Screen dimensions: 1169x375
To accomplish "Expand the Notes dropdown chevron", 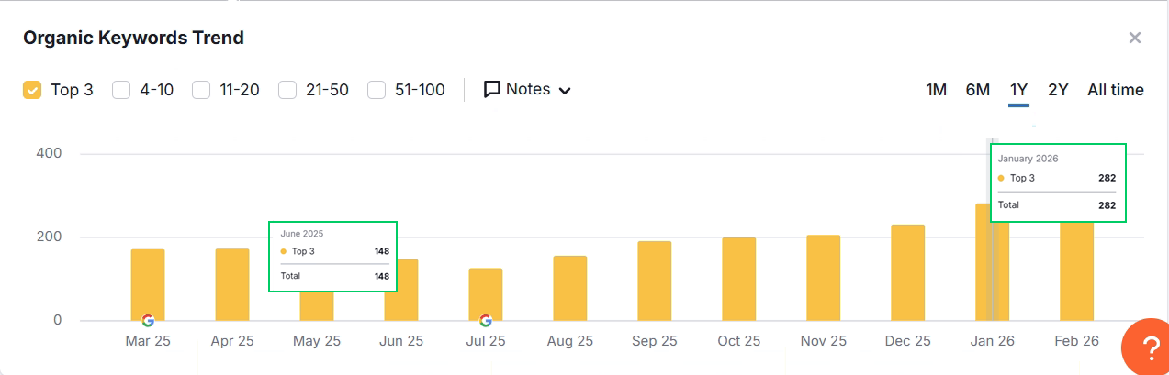I will [x=565, y=91].
